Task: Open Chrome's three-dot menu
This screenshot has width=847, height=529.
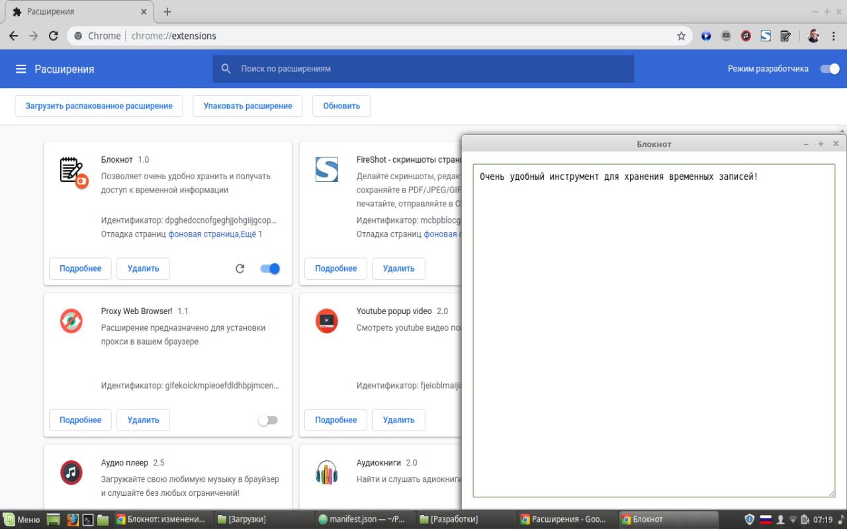Action: point(833,36)
